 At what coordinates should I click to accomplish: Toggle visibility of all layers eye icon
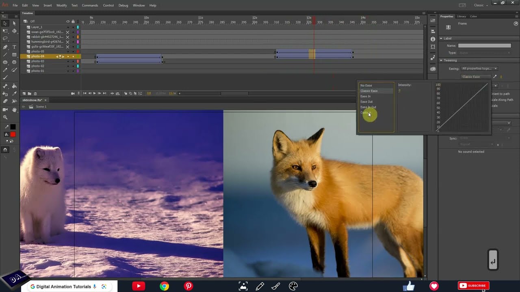pos(68,21)
